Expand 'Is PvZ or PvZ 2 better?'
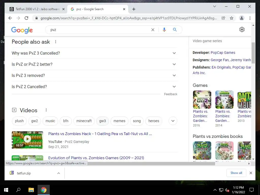The height and width of the screenshot is (195, 260). pos(94,64)
